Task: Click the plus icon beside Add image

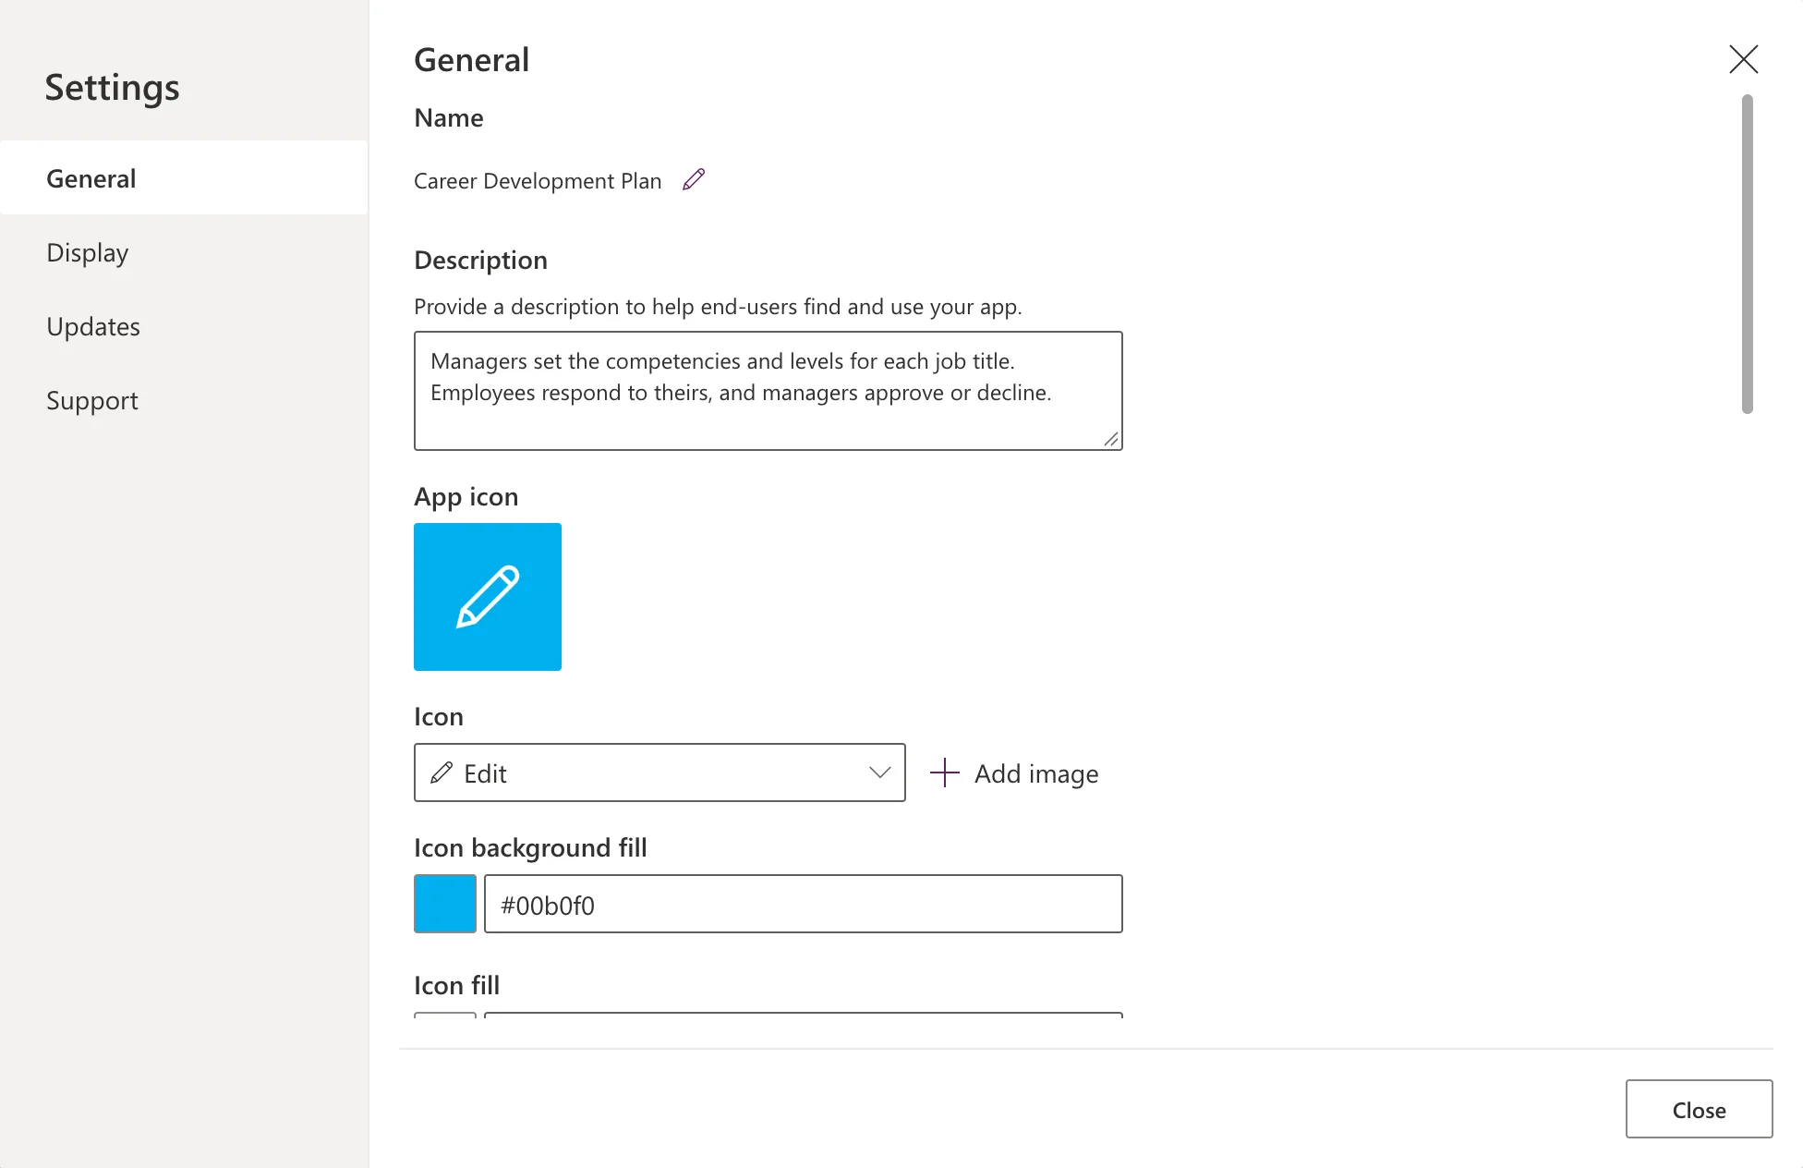Action: tap(945, 773)
